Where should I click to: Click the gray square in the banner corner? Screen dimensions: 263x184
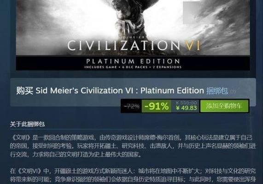(x=192, y=13)
